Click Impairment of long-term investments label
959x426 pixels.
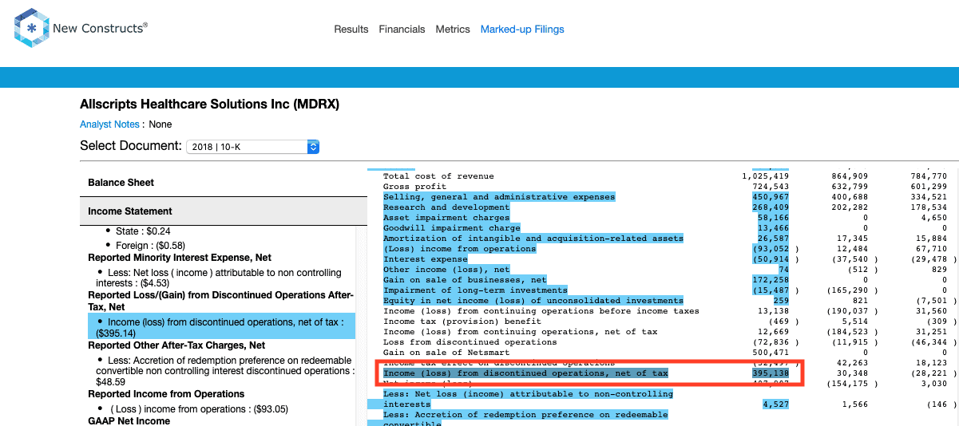click(x=475, y=290)
